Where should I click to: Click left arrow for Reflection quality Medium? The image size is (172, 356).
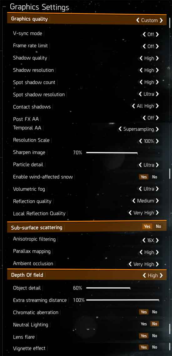click(x=134, y=201)
